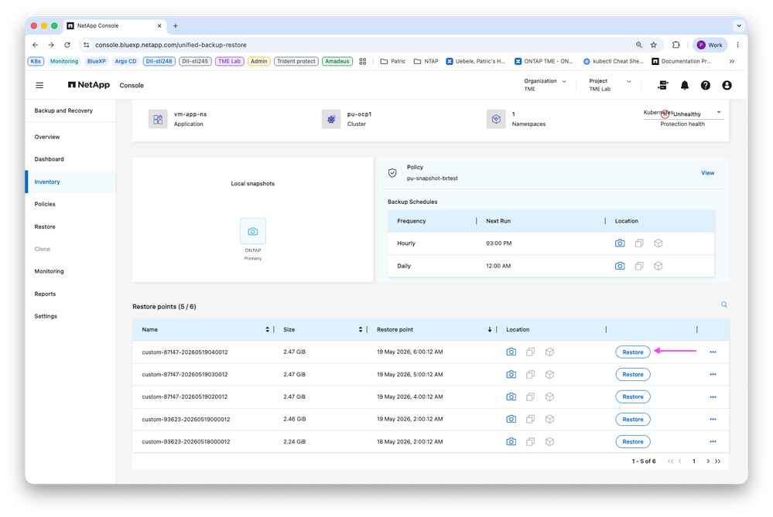Sort by the Restore point column arrow
773x517 pixels.
click(490, 329)
